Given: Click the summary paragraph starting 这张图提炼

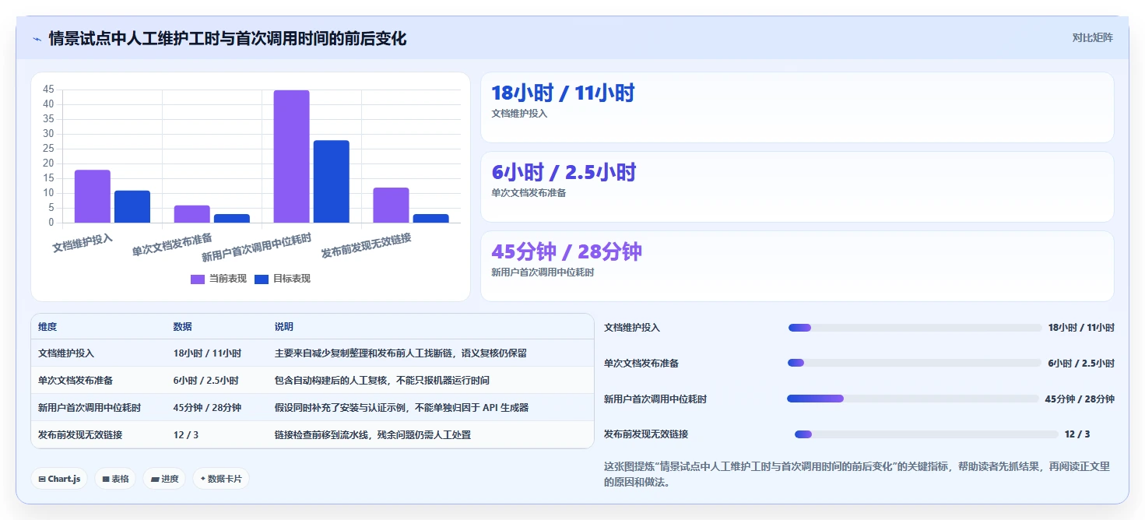Looking at the screenshot, I should 857,474.
